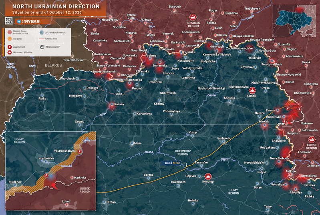
Task: Click the UAV strike icon above Kursk Region label
Action: 312,140
